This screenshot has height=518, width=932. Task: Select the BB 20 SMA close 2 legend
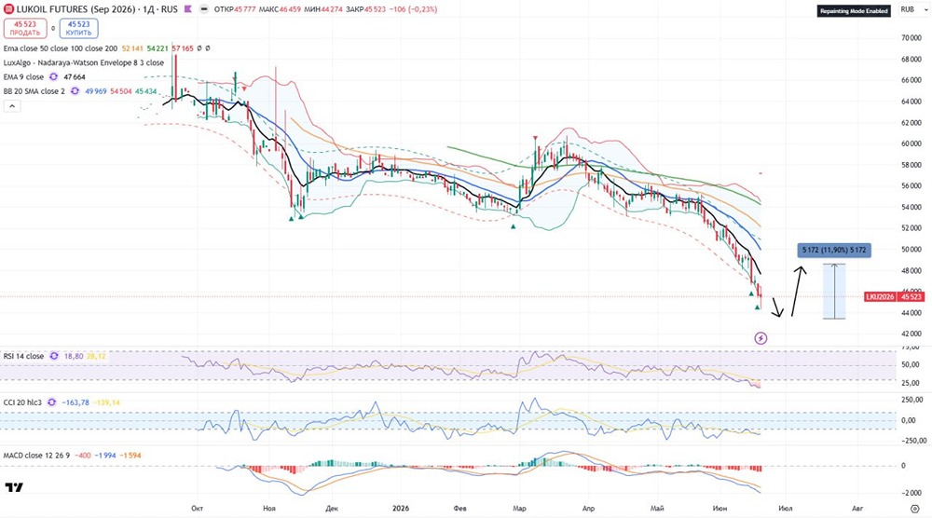pyautogui.click(x=34, y=91)
